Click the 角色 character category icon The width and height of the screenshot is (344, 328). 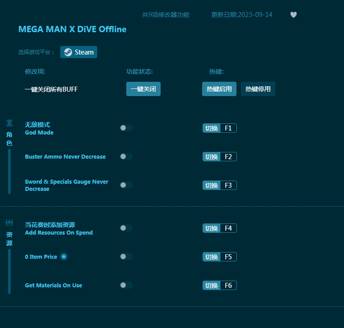[9, 123]
